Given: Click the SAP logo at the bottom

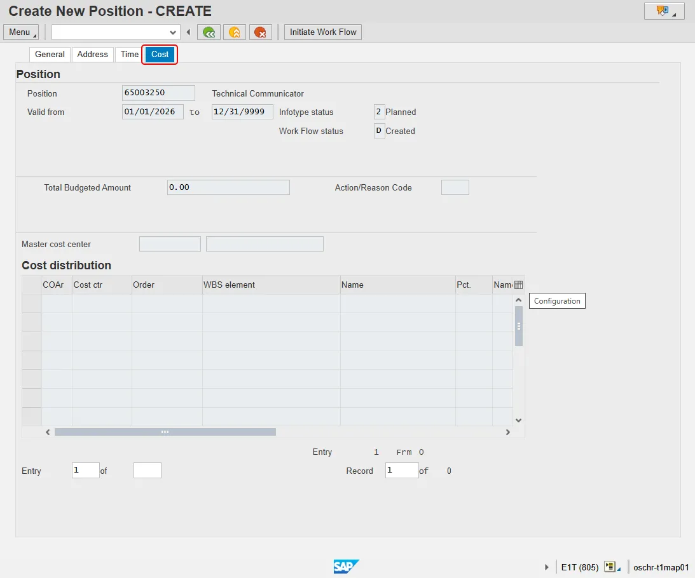Looking at the screenshot, I should point(347,567).
